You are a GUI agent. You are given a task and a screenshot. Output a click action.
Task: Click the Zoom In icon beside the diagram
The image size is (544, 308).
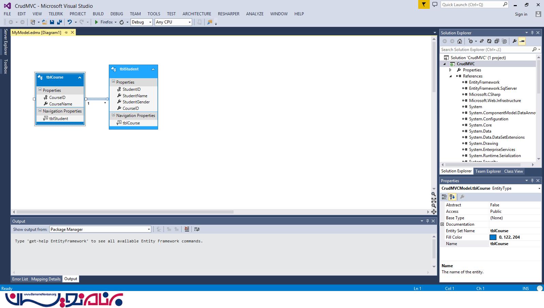click(434, 194)
